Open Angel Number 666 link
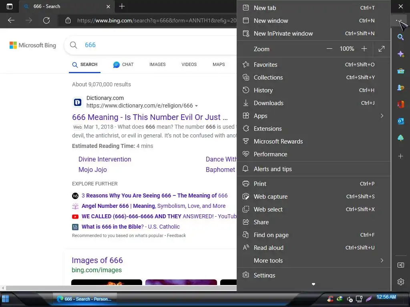 coord(153,206)
